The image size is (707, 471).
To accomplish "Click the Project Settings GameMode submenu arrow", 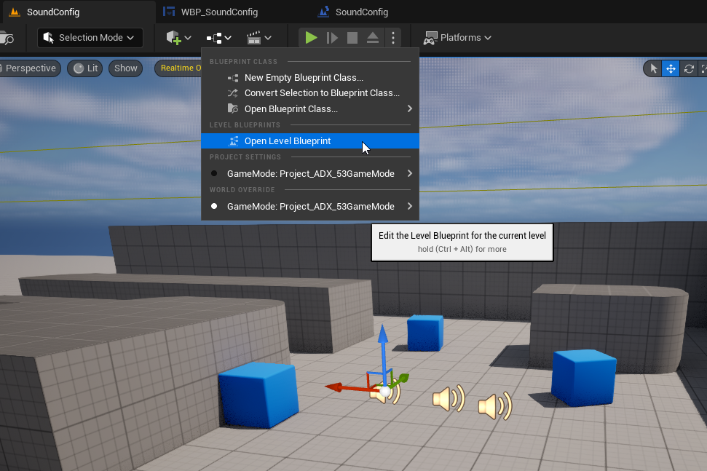I will [409, 173].
